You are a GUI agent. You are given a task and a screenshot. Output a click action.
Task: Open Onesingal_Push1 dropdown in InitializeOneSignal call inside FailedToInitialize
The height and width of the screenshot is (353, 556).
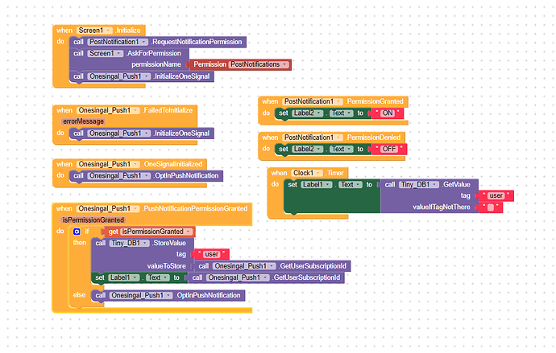tap(118, 133)
